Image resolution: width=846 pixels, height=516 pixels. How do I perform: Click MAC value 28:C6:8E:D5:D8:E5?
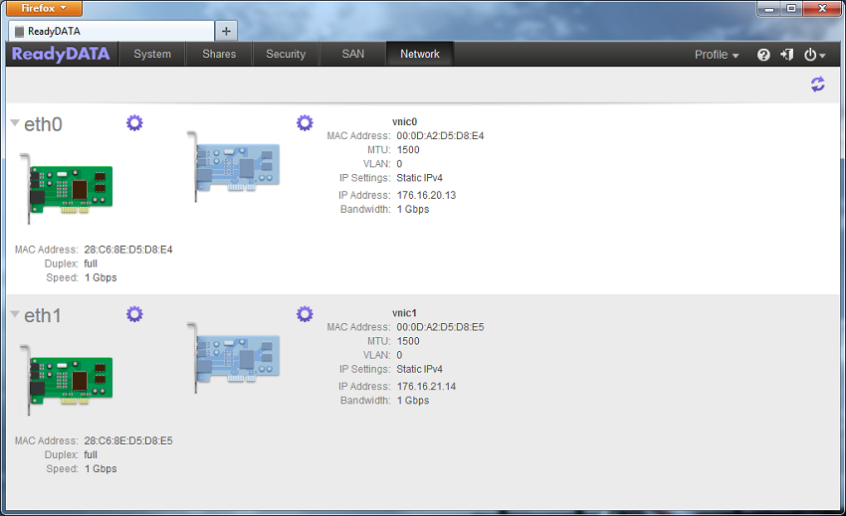pyautogui.click(x=128, y=441)
